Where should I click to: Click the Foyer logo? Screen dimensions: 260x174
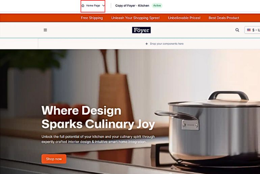coord(141,30)
